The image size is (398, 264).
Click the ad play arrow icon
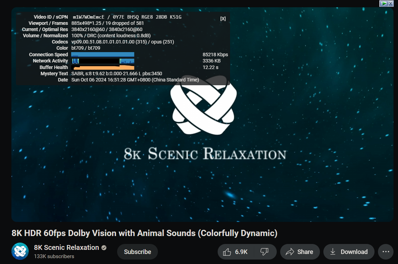(x=384, y=3)
